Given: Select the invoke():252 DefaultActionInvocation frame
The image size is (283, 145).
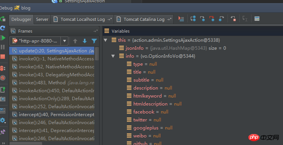Looking at the screenshot, I should click(52, 107).
